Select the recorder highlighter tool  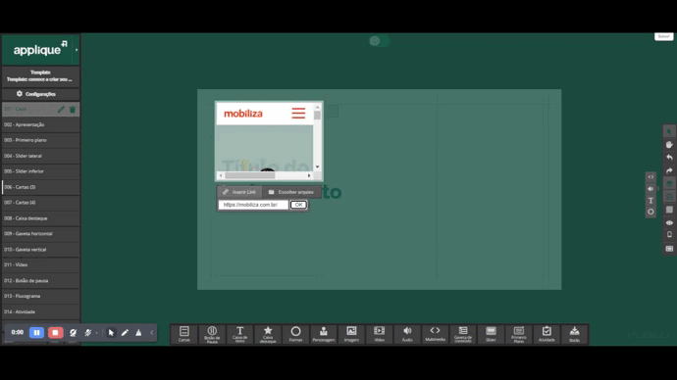pos(138,333)
